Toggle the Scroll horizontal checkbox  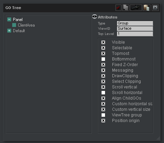103,93
